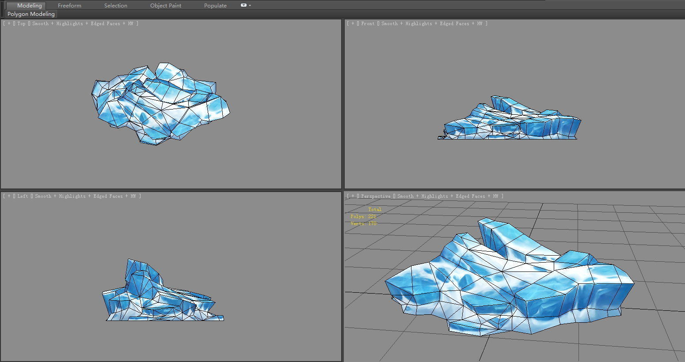Click the 'Verts: 170' statistic

pyautogui.click(x=364, y=223)
